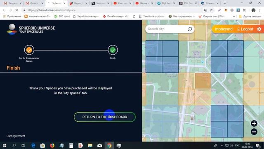Screen dimensions: 264x149
Task: Switch to the MyEther tab
Action: point(166,3)
